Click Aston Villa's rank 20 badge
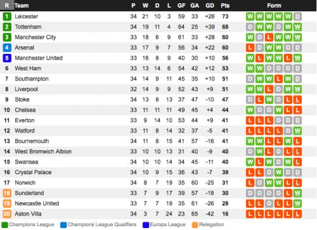 (x=7, y=214)
